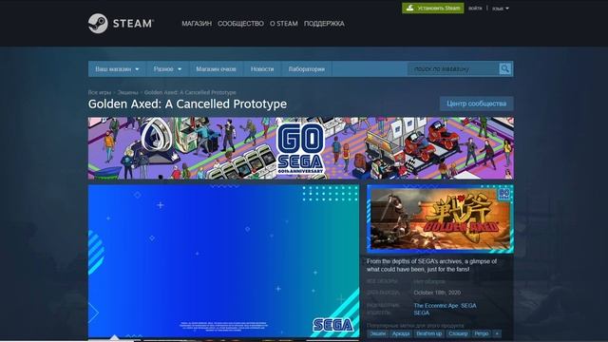Image resolution: width=608 pixels, height=342 pixels.
Task: Click the Установить Steam button
Action: coord(433,8)
